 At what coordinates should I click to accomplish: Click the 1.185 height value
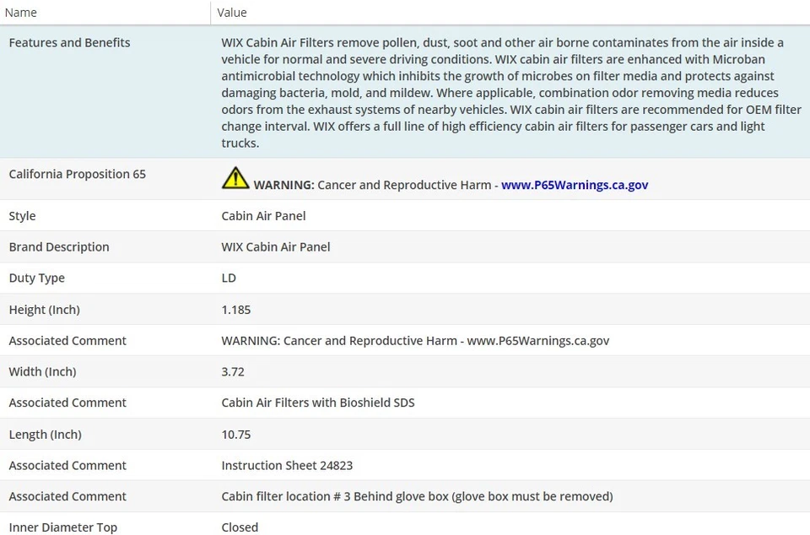tap(236, 310)
